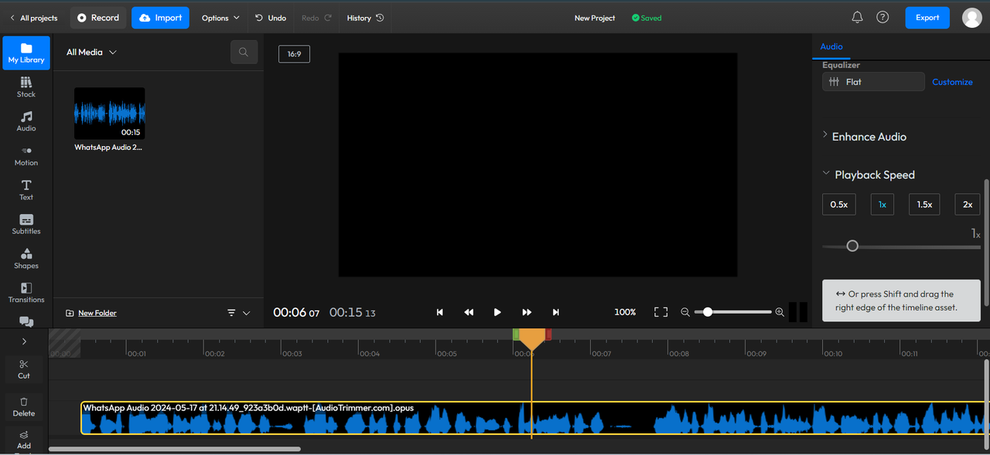
Task: Click the timeline zoom slider
Action: coord(732,312)
